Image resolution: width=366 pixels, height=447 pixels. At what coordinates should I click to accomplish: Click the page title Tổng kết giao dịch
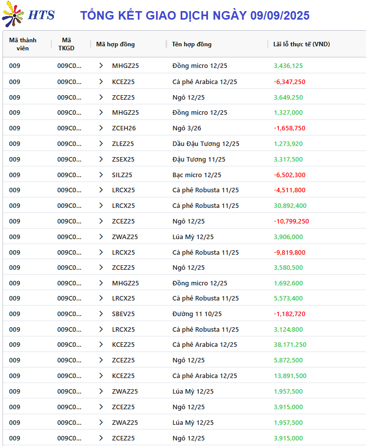coord(195,16)
